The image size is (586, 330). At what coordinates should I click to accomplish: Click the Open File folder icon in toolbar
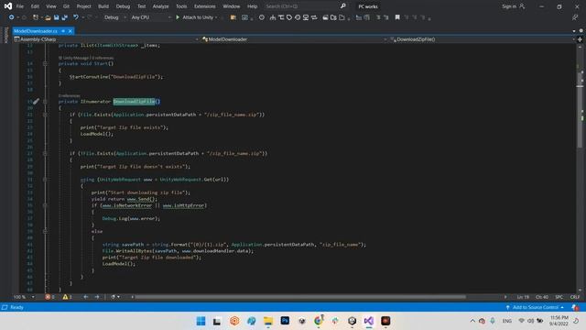tap(48, 17)
